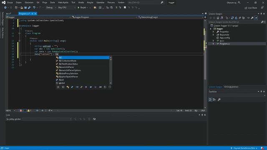This screenshot has height=150, width=267.
Task: Click the Live Share icon
Action: point(251,8)
